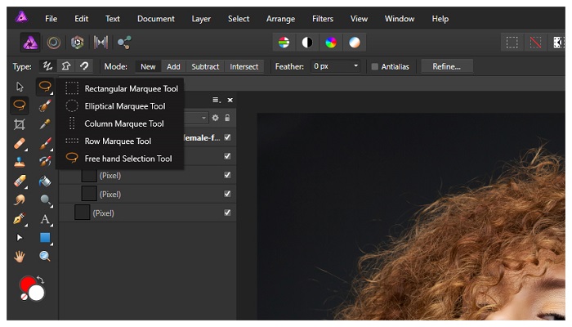Open the Select menu
Viewport: 572px width, 327px height.
coord(239,19)
